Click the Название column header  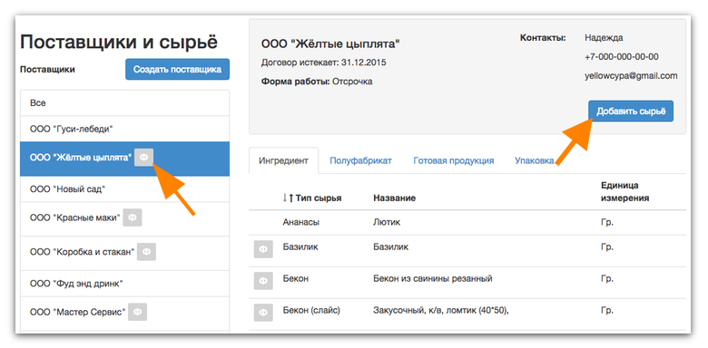click(x=394, y=198)
